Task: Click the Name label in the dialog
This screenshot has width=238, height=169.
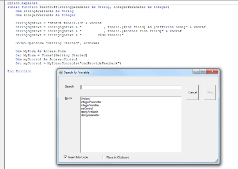Action: tap(69, 98)
